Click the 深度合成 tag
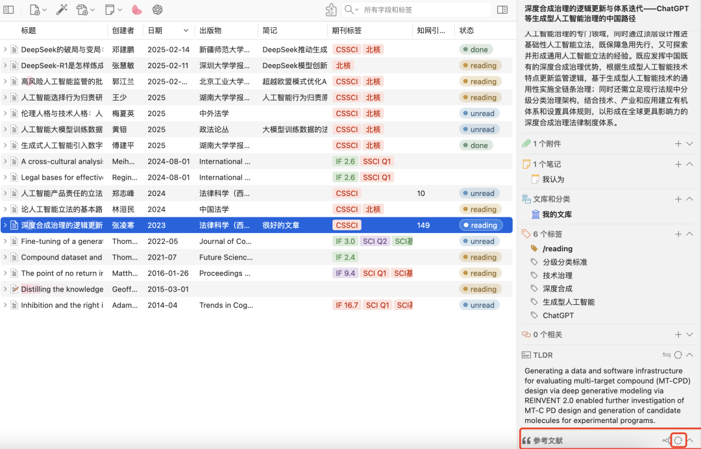This screenshot has height=449, width=701. click(557, 289)
